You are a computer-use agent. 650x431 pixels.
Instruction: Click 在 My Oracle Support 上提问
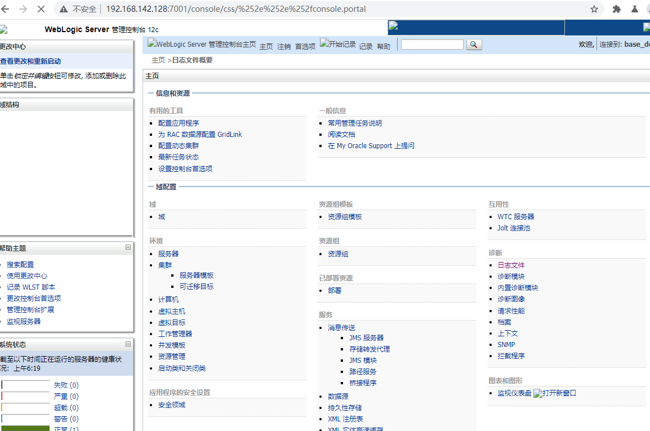pyautogui.click(x=371, y=145)
